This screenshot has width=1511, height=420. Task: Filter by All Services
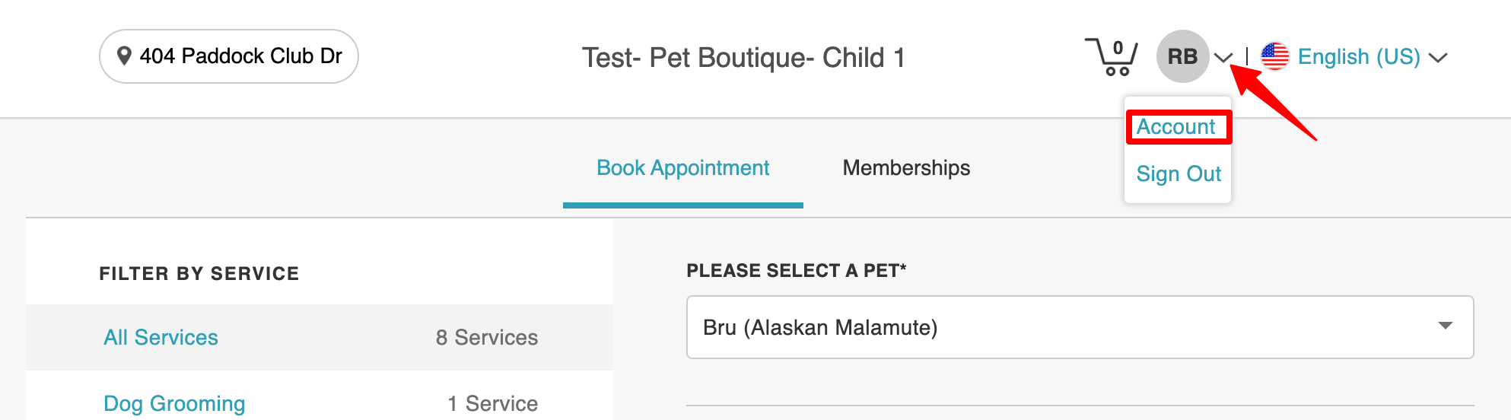(x=161, y=337)
